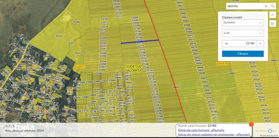279x138 pixels.
Task: Click the SAVENI locality label
Action: coord(222,64)
